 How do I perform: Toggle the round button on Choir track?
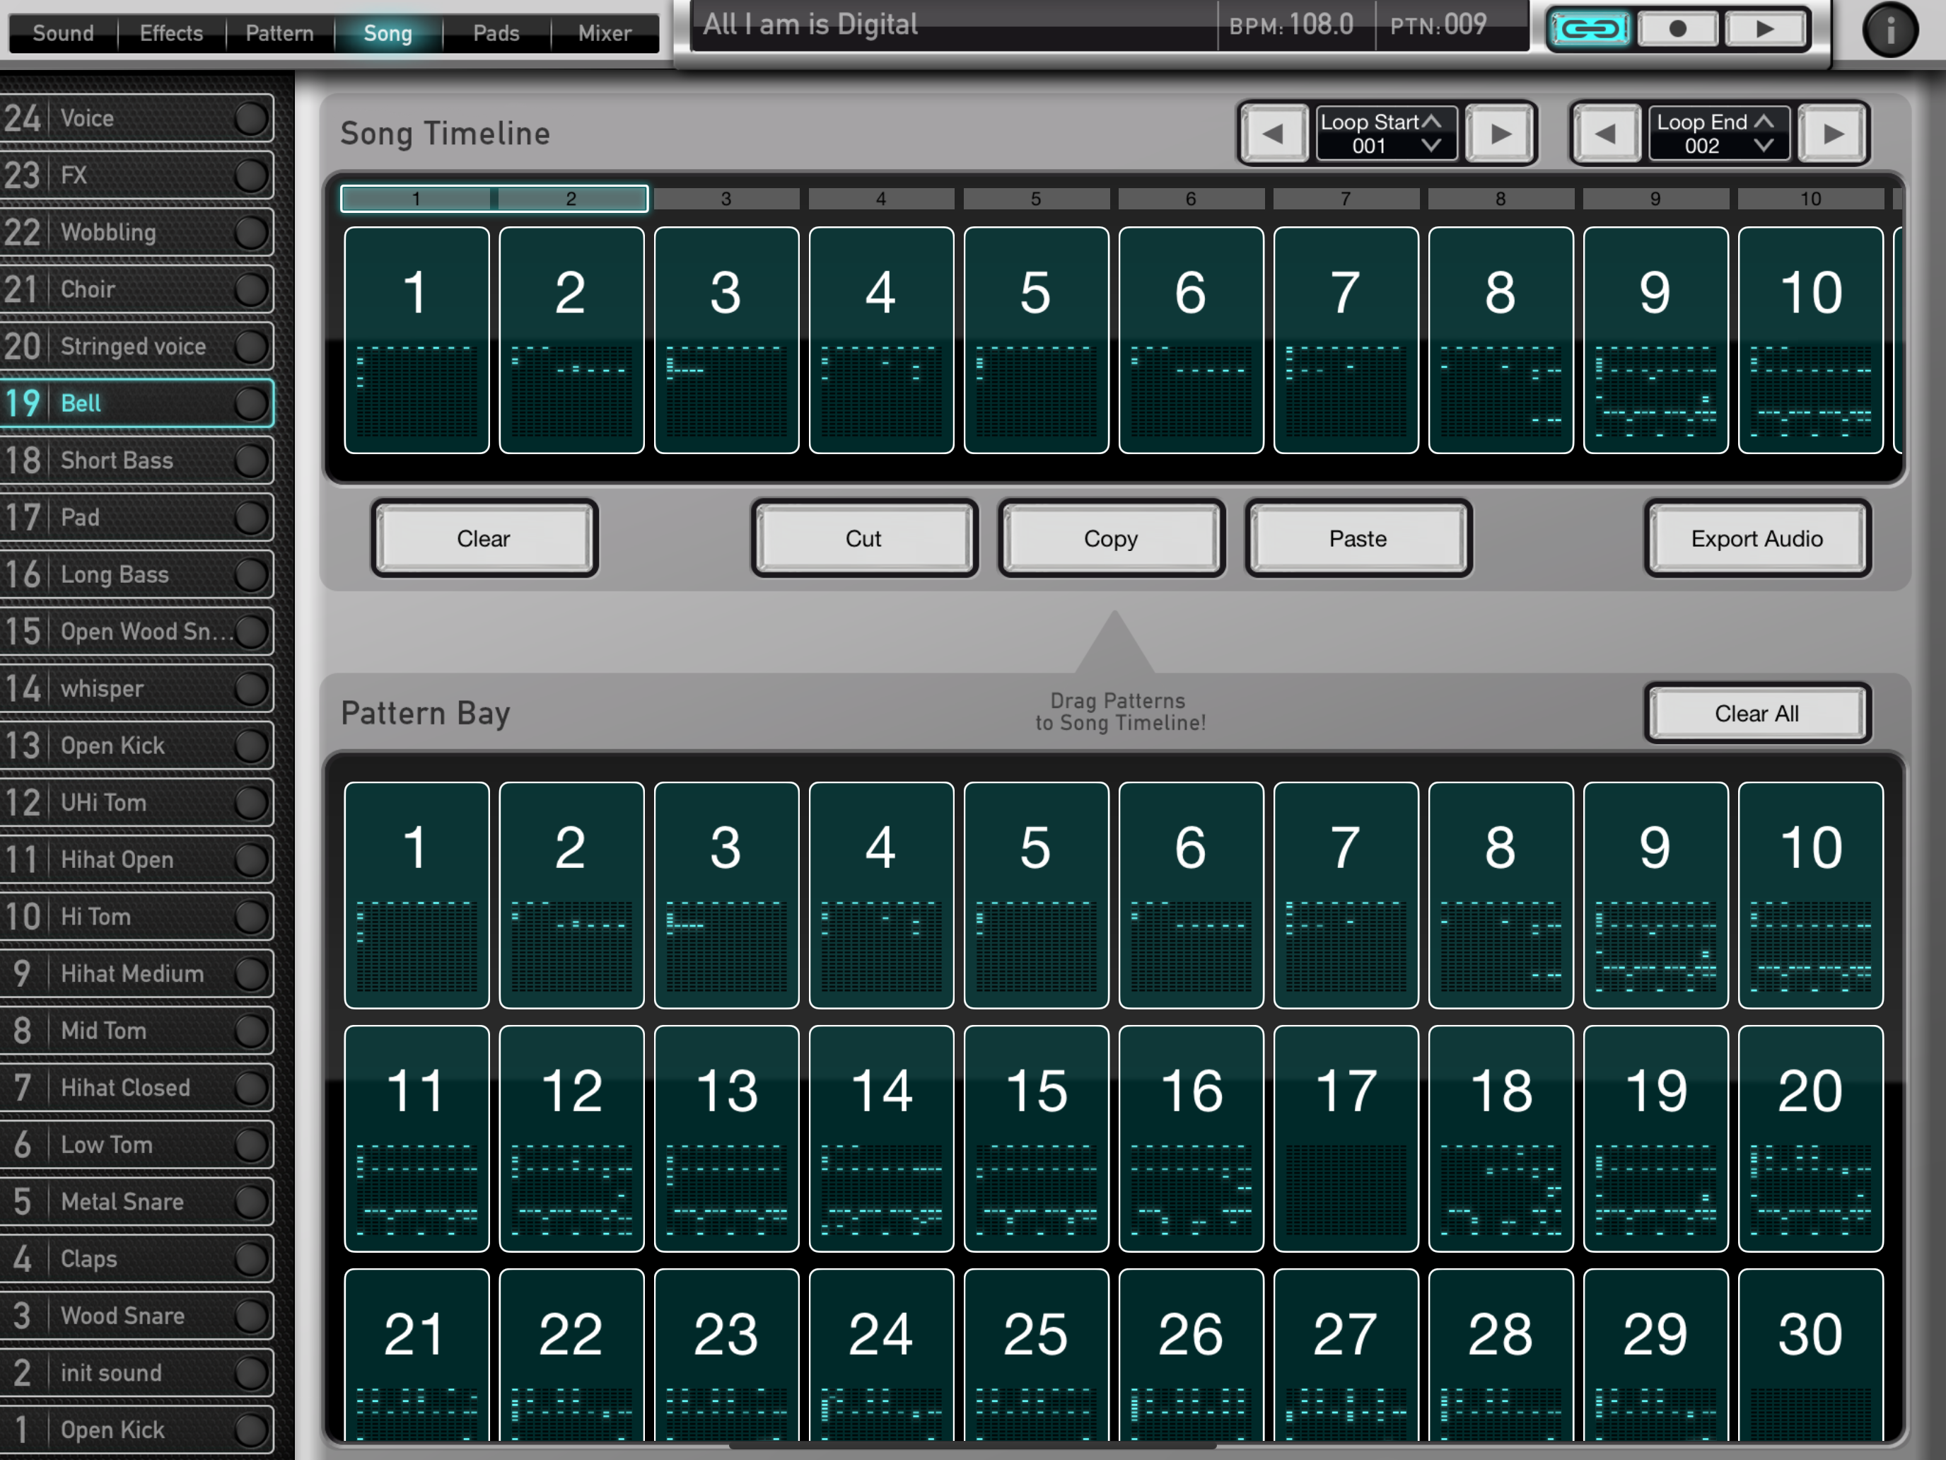tap(252, 289)
